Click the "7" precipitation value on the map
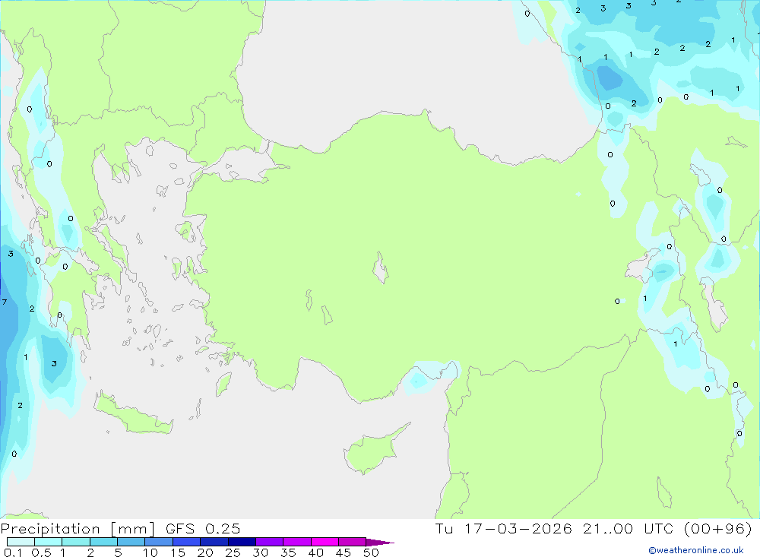 point(5,302)
